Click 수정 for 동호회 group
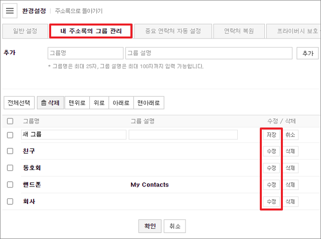The height and width of the screenshot is (239, 321). (x=271, y=168)
